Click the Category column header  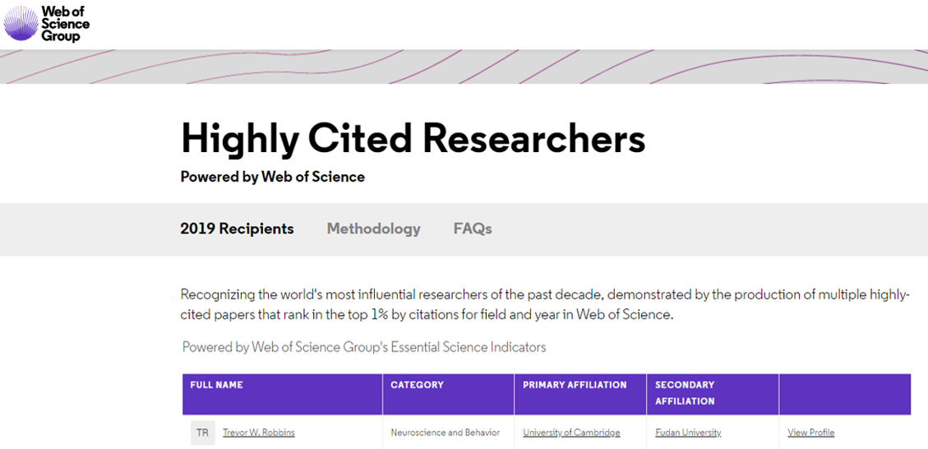coord(417,385)
